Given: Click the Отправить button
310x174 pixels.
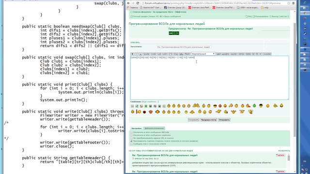Looking at the screenshot, I should point(224,120).
